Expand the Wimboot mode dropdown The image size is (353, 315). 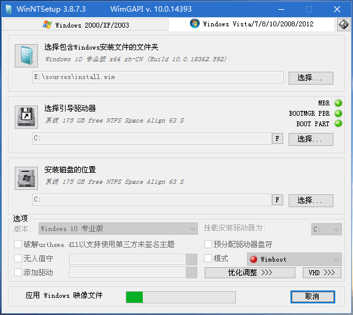[x=294, y=259]
